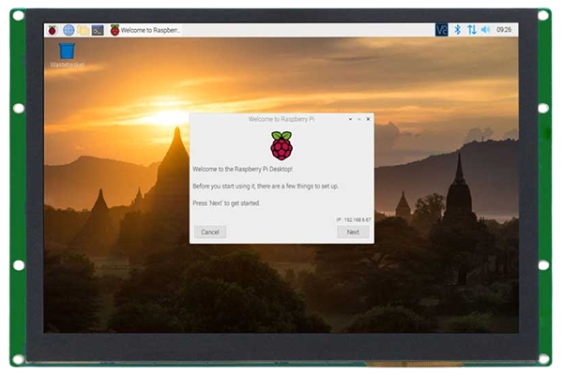Open the Bluetooth tray menu
563x375 pixels.
[457, 30]
